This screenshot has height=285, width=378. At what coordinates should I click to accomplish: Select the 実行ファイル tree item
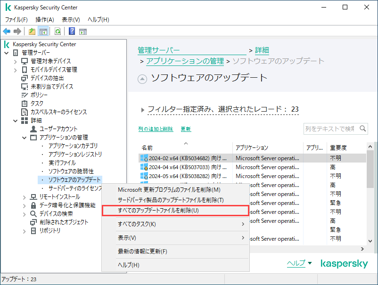(62, 163)
